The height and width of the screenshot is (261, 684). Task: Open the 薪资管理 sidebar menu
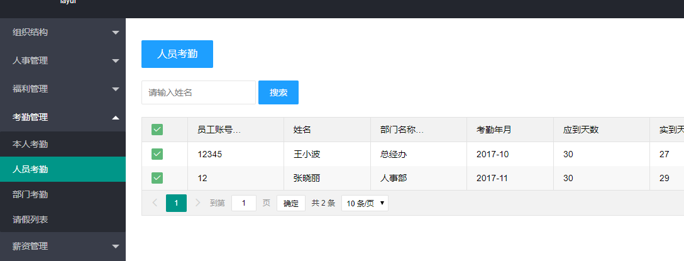[x=63, y=246]
